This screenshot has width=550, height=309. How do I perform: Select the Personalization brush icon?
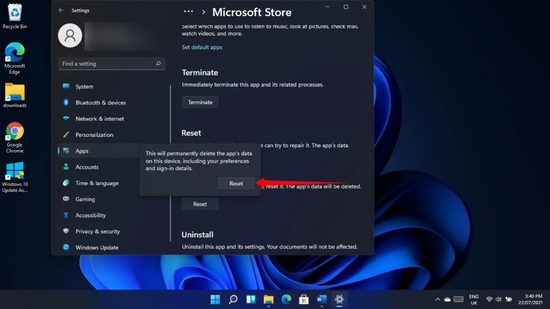pyautogui.click(x=66, y=135)
